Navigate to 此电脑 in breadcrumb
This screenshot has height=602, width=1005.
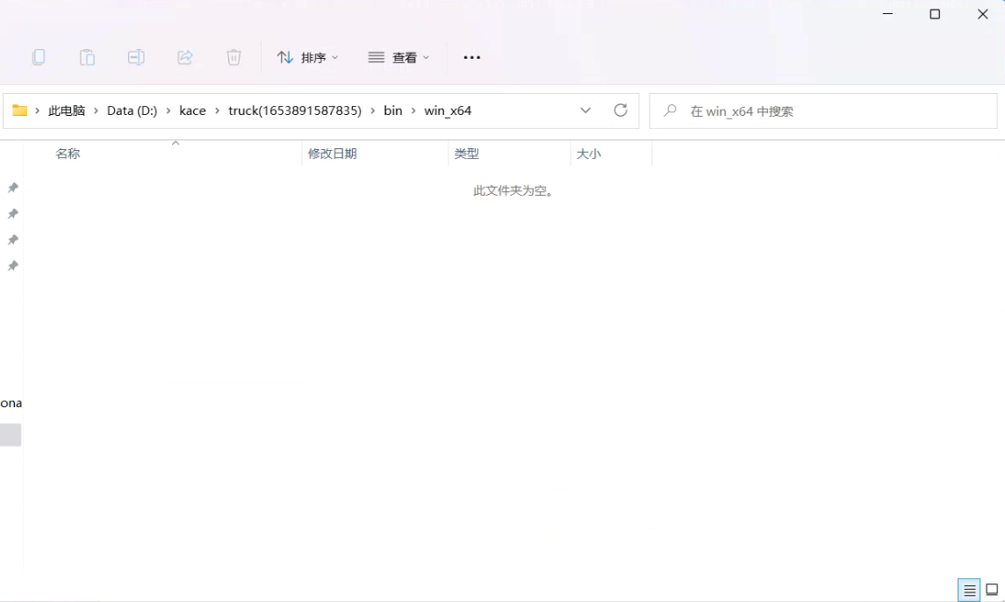tap(67, 111)
